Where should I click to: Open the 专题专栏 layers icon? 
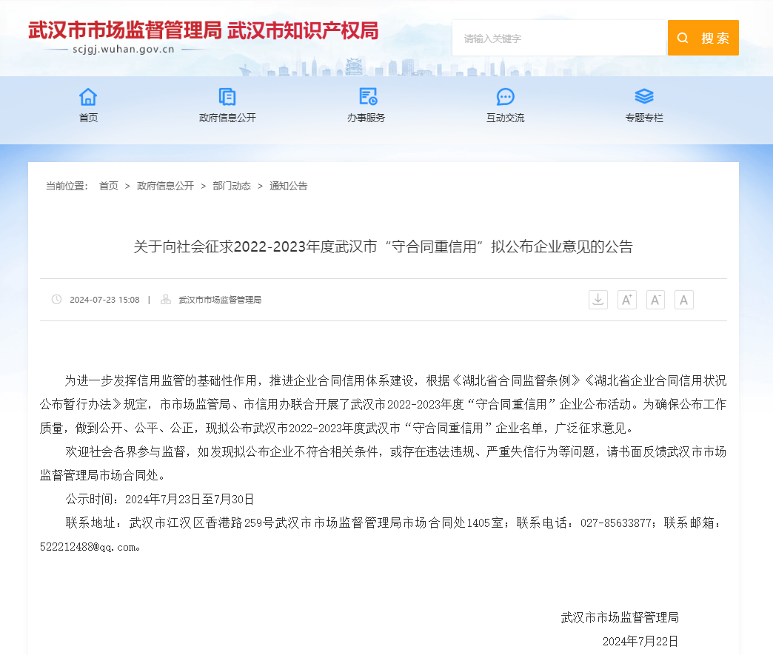tap(644, 97)
